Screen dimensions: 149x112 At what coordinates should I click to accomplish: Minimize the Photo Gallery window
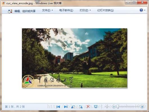tap(128, 3)
